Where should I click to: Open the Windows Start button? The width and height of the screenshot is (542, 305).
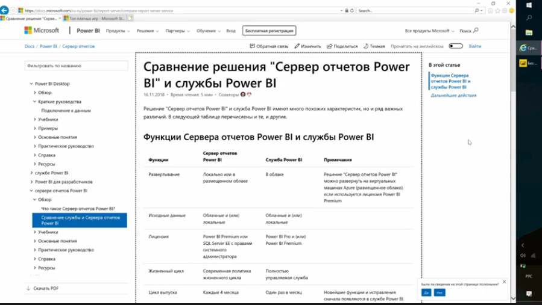[529, 5]
